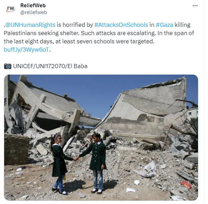Click the white sack lying in the rubble
Viewport: 208px width, 204px height.
(146, 170)
